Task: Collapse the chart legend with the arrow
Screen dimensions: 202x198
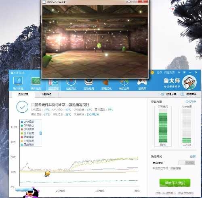Action: click(x=40, y=133)
